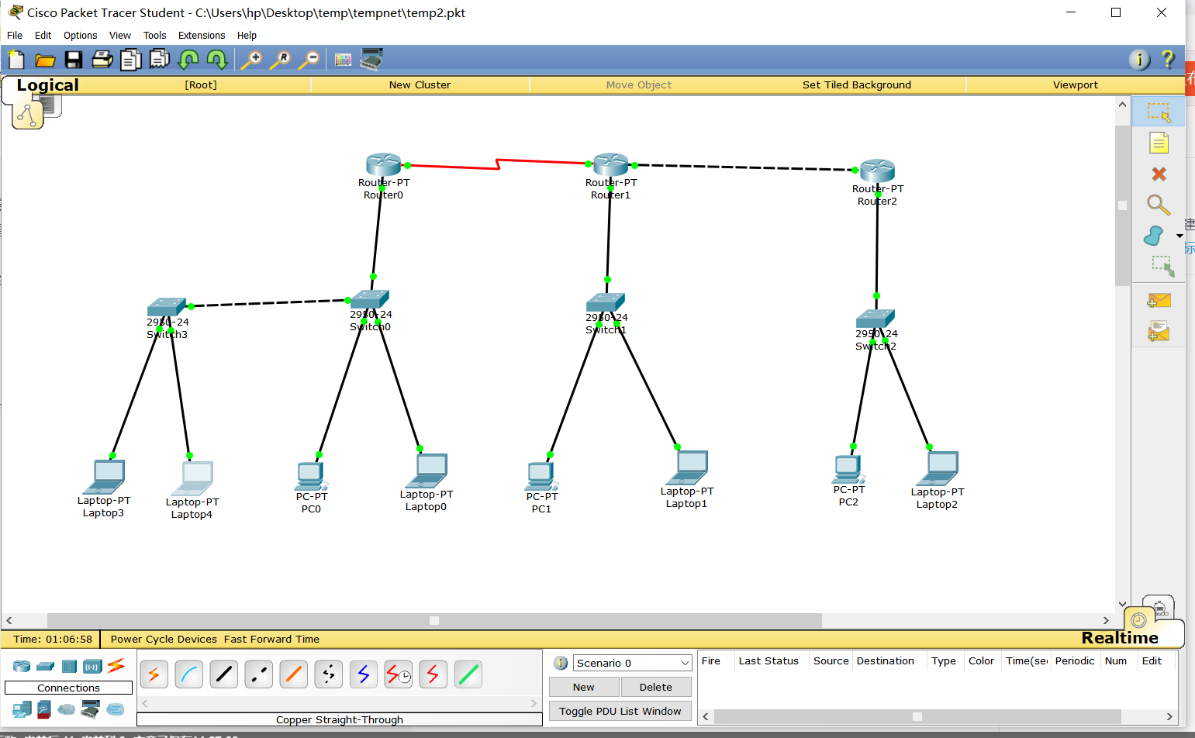Open the End Devices category

click(22, 709)
